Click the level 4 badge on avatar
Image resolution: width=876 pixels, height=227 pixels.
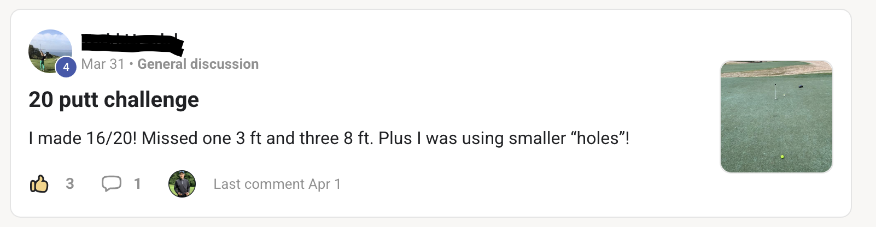(66, 67)
